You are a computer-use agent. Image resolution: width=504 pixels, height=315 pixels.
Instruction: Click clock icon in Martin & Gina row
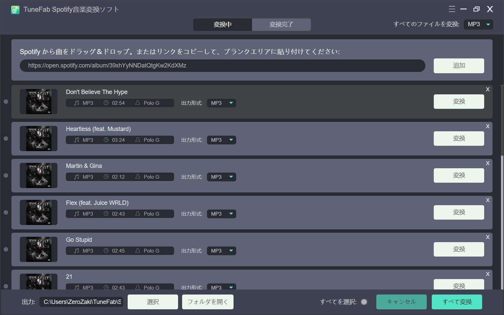point(106,177)
